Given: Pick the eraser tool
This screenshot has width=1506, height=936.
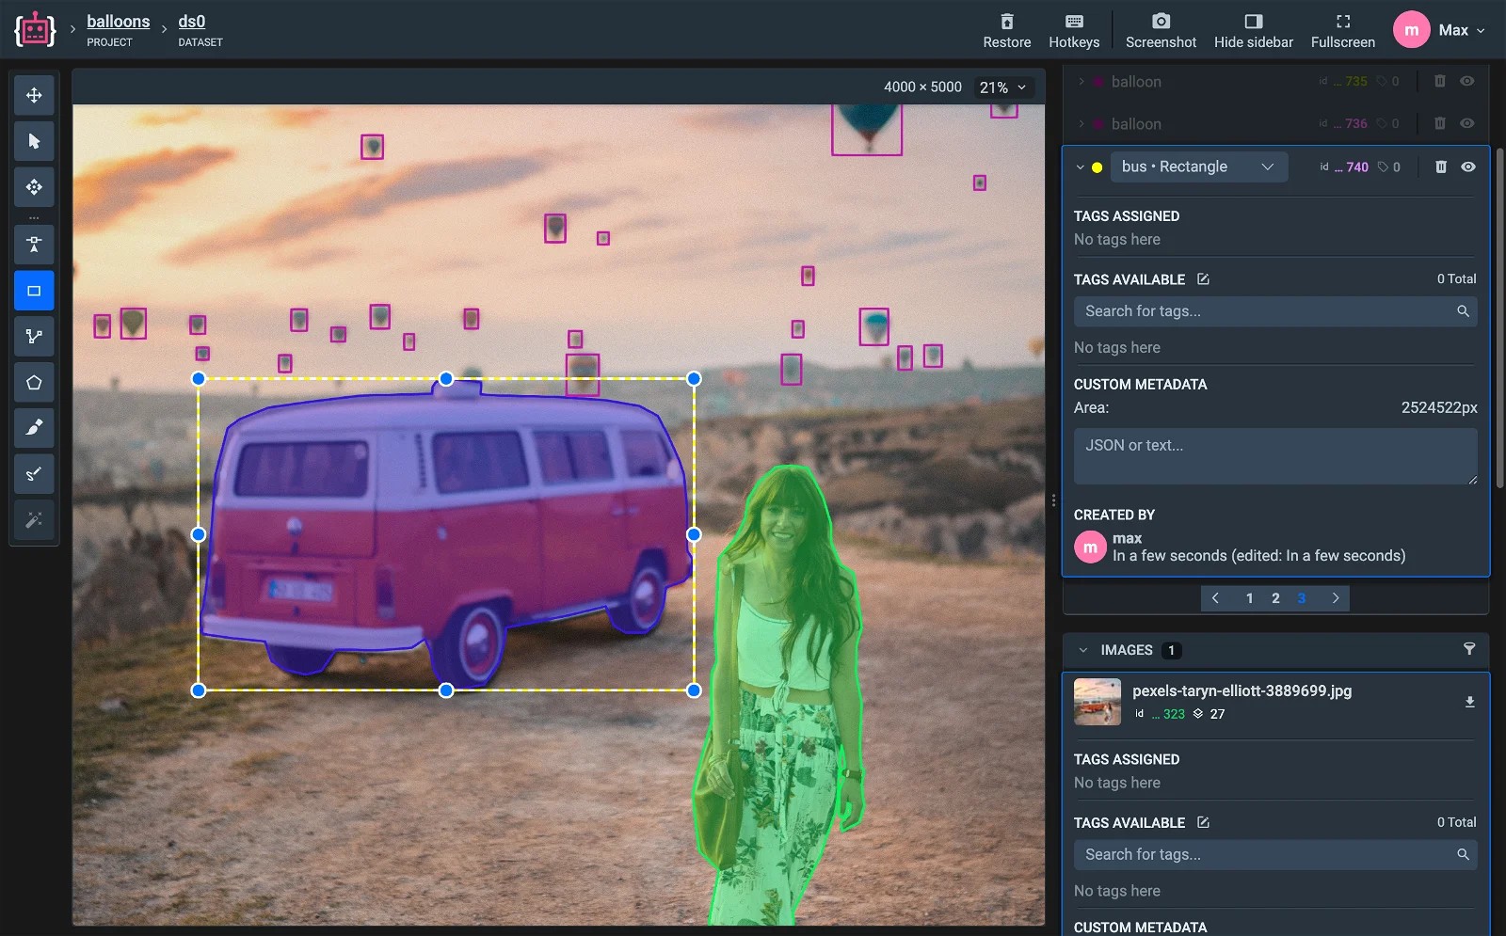Looking at the screenshot, I should click(34, 474).
